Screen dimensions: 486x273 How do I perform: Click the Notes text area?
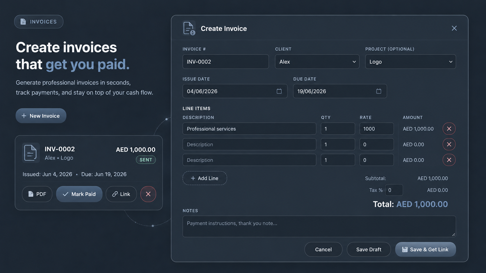(x=319, y=226)
